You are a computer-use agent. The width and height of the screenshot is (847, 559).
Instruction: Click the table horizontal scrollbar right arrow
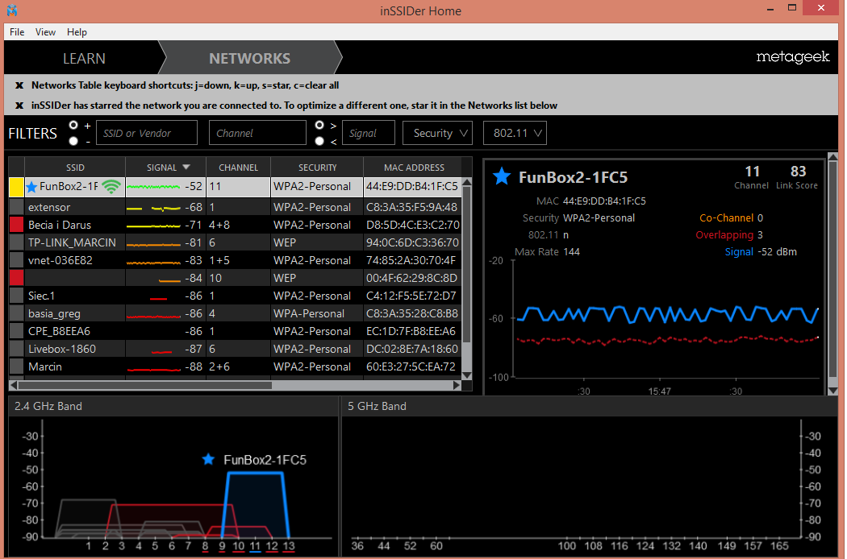tap(457, 385)
